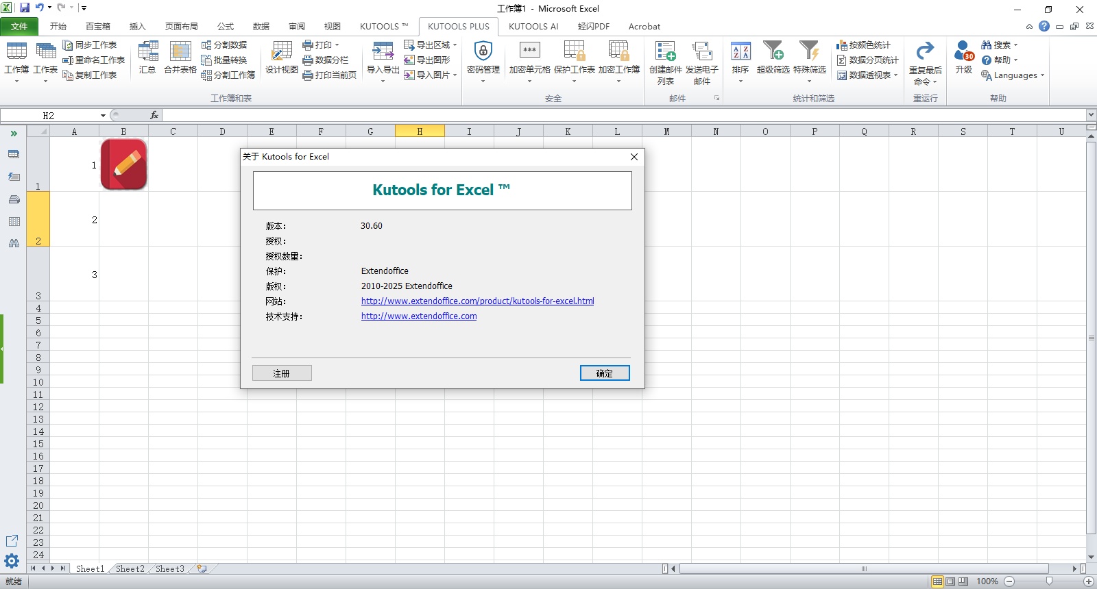This screenshot has width=1097, height=589.
Task: Click 数据分栏 split to columns
Action: click(326, 60)
